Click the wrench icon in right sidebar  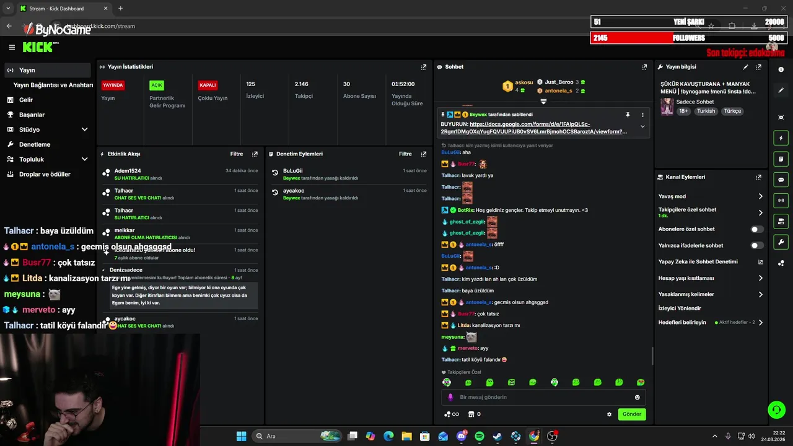point(781,242)
